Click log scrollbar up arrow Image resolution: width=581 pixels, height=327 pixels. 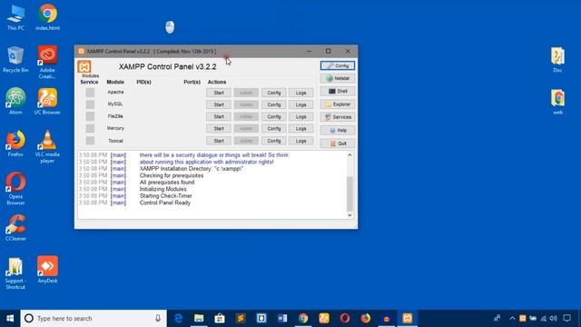(x=350, y=155)
